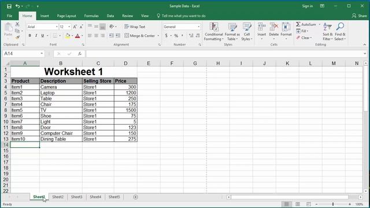Align text to the left
This screenshot has width=370, height=208.
pyautogui.click(x=90, y=36)
